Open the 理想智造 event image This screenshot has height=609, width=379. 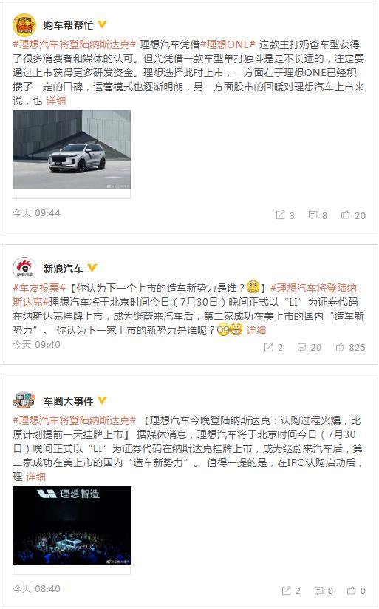tap(72, 525)
